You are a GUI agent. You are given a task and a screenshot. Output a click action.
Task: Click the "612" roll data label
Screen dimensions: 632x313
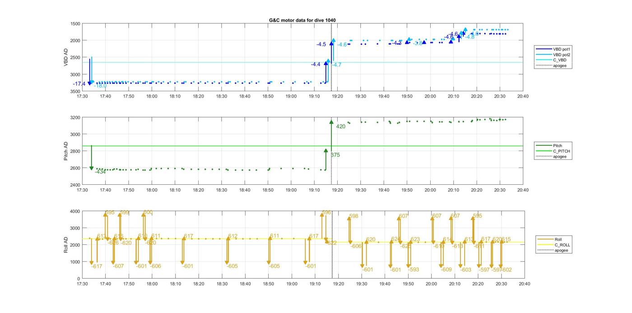[x=233, y=236]
